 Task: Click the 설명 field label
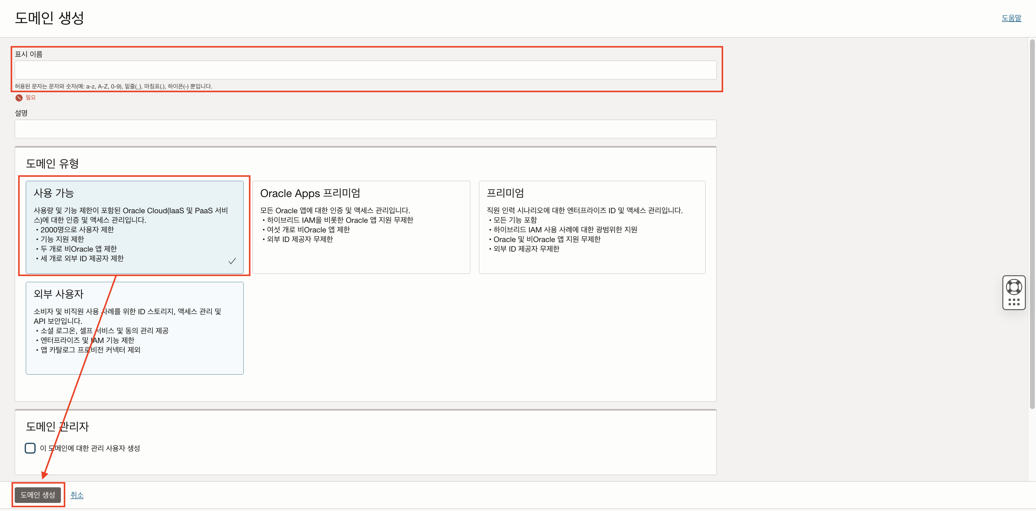point(21,113)
